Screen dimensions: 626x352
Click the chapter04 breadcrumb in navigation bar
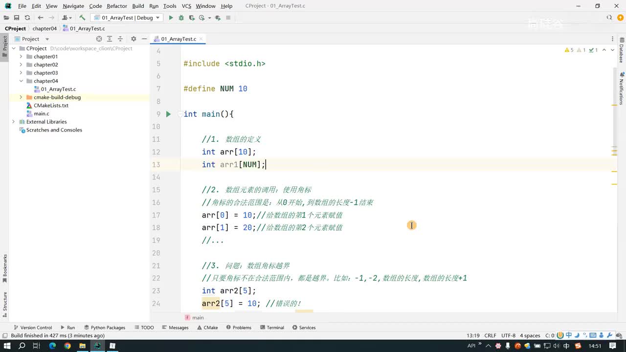(45, 28)
